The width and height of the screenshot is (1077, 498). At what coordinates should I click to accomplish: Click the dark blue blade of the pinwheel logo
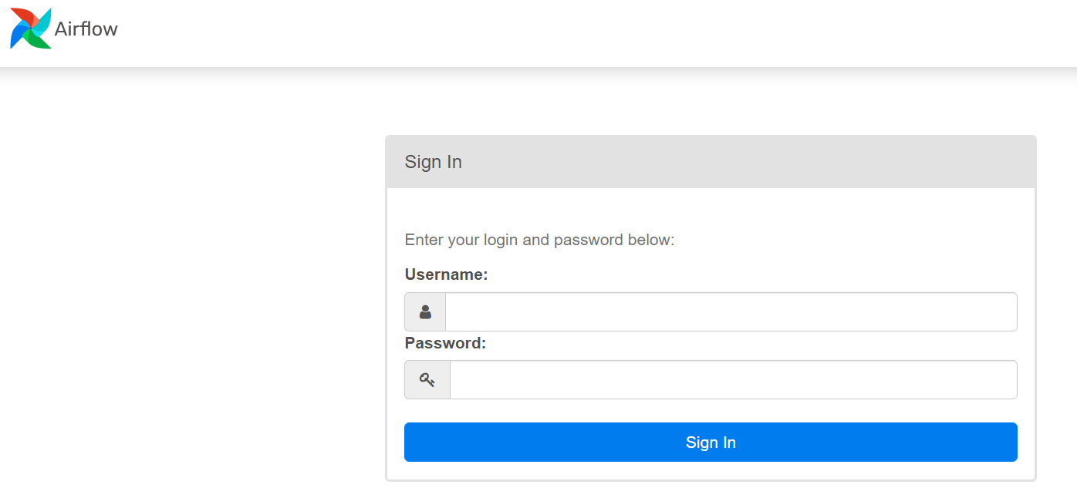[x=18, y=38]
